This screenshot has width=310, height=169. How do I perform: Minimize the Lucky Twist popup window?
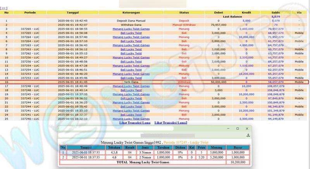point(228,128)
